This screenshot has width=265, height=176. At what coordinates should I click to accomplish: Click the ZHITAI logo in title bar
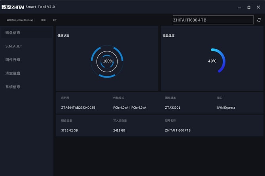(x=13, y=7)
